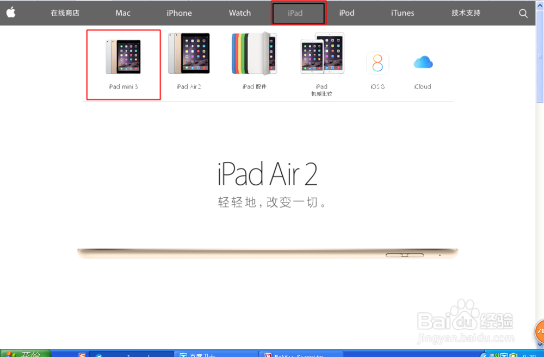The image size is (544, 357).
Task: Select iTunes in the navigation bar
Action: (x=402, y=13)
